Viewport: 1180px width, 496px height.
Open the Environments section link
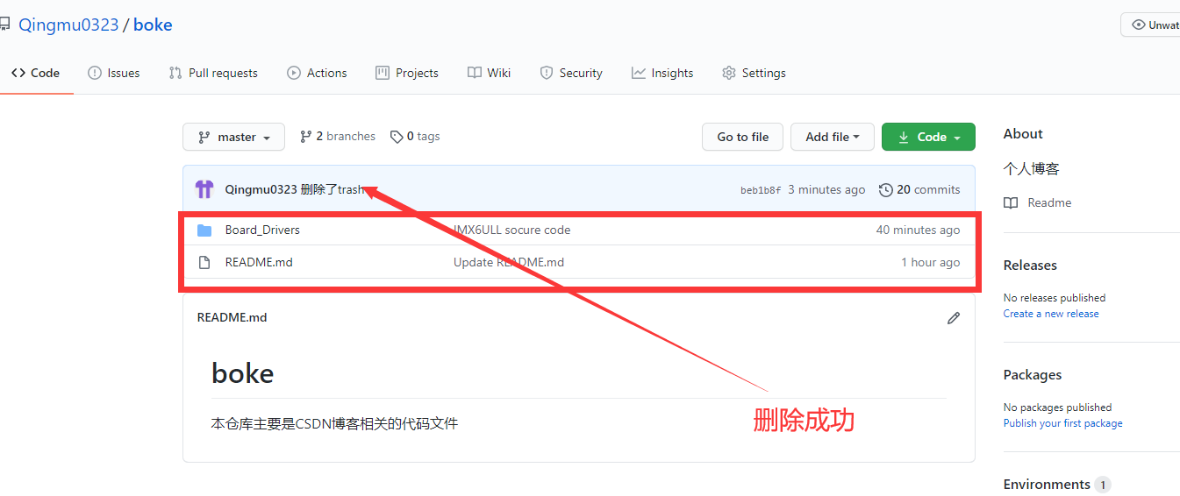point(1056,484)
